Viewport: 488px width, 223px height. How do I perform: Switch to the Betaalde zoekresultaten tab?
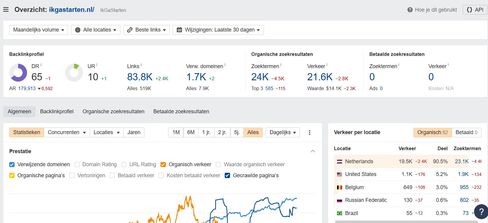click(x=181, y=111)
